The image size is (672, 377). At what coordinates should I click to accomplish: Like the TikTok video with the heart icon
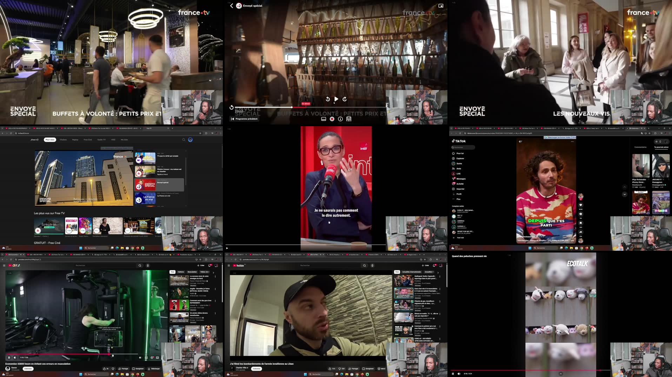tap(581, 205)
